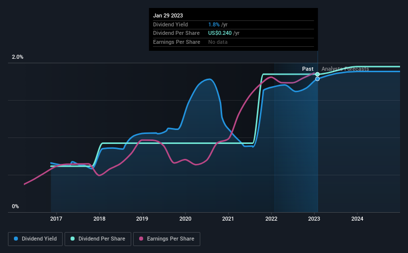The height and width of the screenshot is (253, 408).
Task: Click the Past label on chart
Action: [x=308, y=69]
